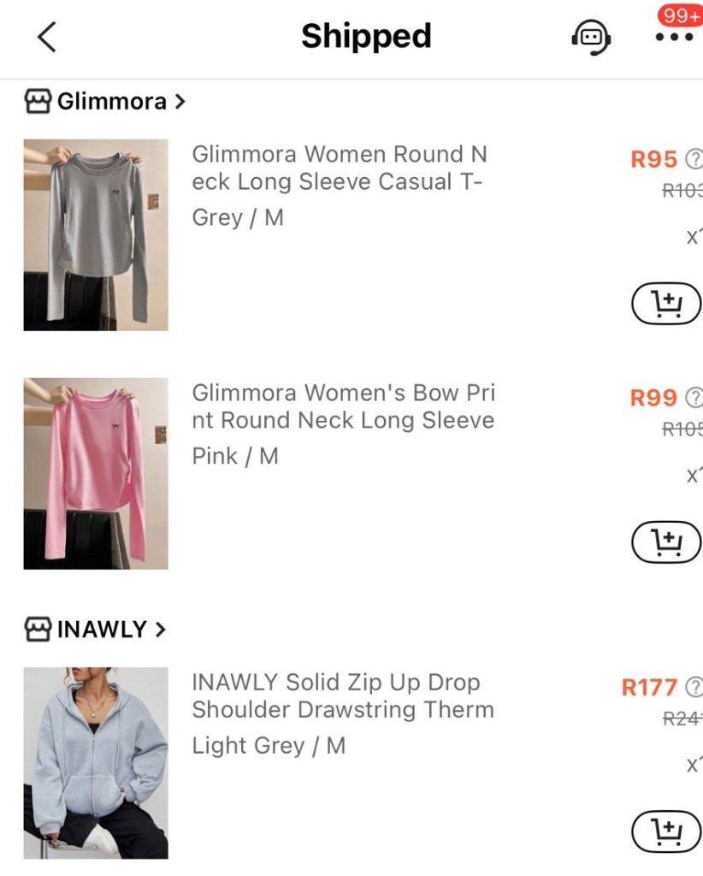Expand the INAWLY store chevron

[x=159, y=630]
